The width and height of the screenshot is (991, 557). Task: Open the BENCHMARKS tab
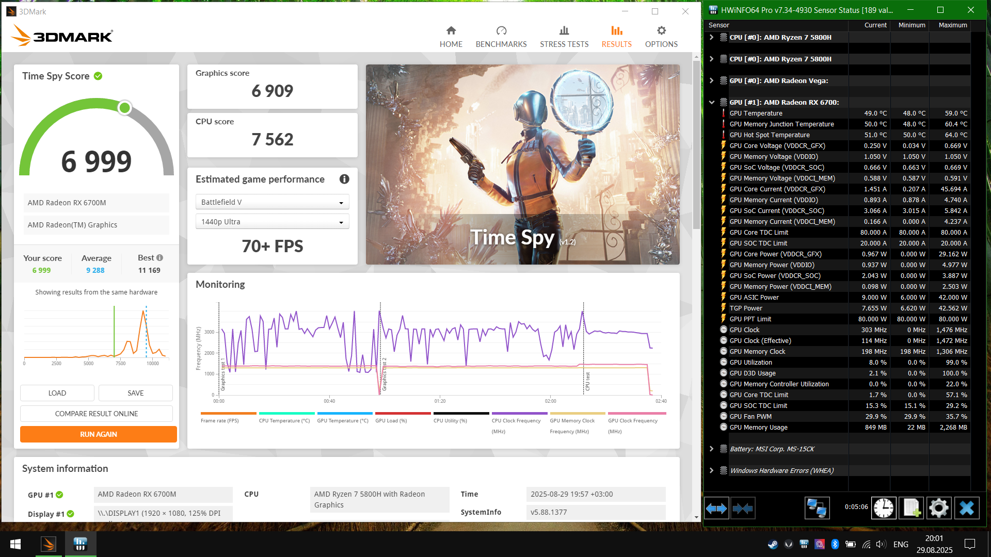[x=501, y=37]
